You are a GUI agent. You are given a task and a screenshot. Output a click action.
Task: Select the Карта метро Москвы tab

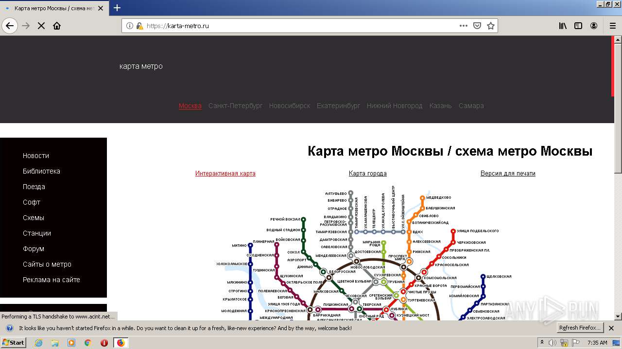(54, 8)
